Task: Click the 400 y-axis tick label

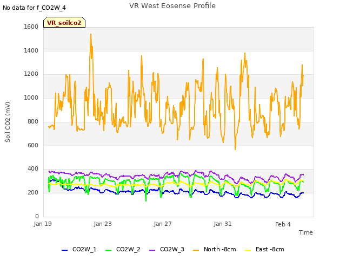Action: (33, 169)
